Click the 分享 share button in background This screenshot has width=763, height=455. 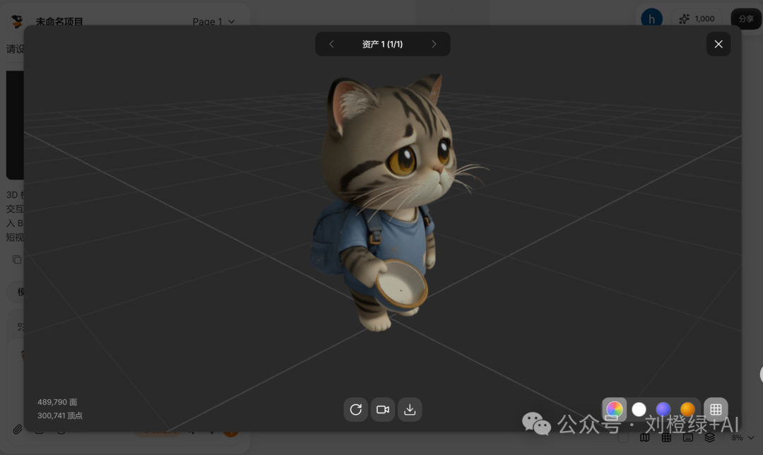coord(746,19)
